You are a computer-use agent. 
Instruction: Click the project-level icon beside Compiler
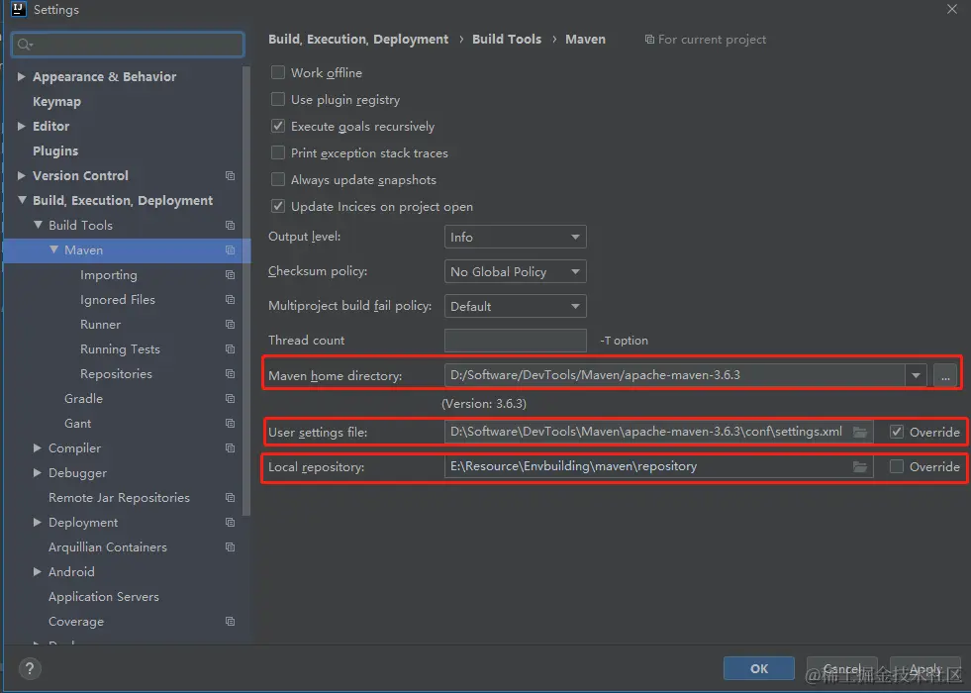[x=231, y=448]
